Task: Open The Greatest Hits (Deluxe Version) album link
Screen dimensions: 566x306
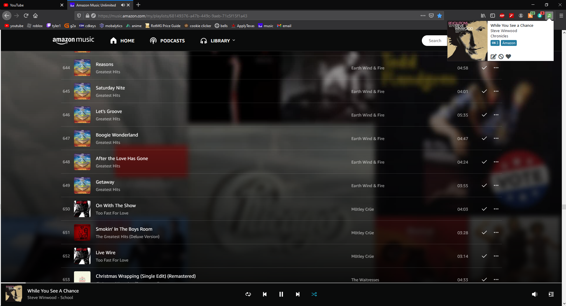Action: (x=128, y=237)
